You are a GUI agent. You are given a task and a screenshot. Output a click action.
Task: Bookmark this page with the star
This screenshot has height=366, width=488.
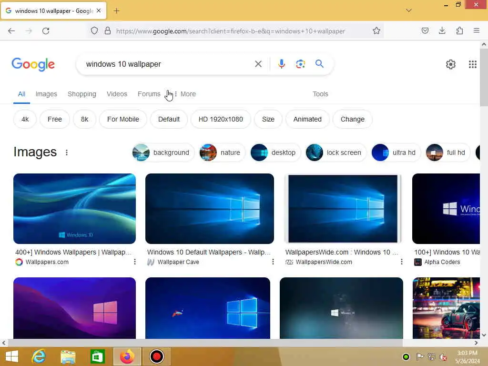tap(376, 31)
